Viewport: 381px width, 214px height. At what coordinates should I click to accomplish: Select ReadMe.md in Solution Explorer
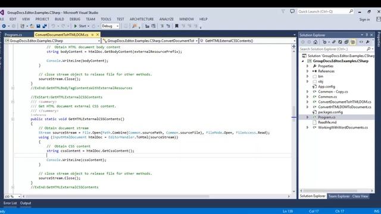327,122
